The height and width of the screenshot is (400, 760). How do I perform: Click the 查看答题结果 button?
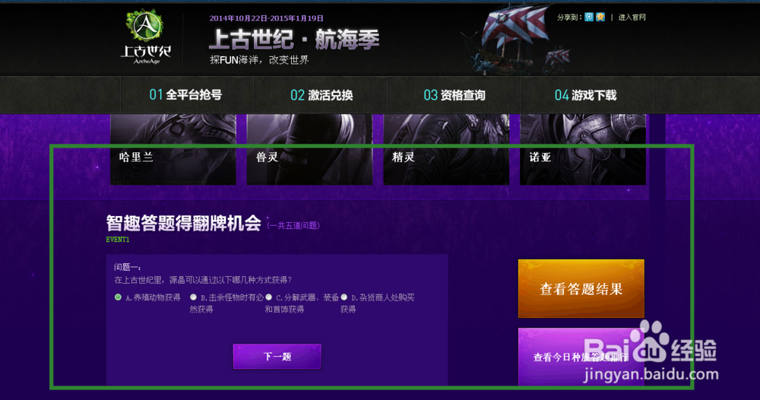[581, 288]
